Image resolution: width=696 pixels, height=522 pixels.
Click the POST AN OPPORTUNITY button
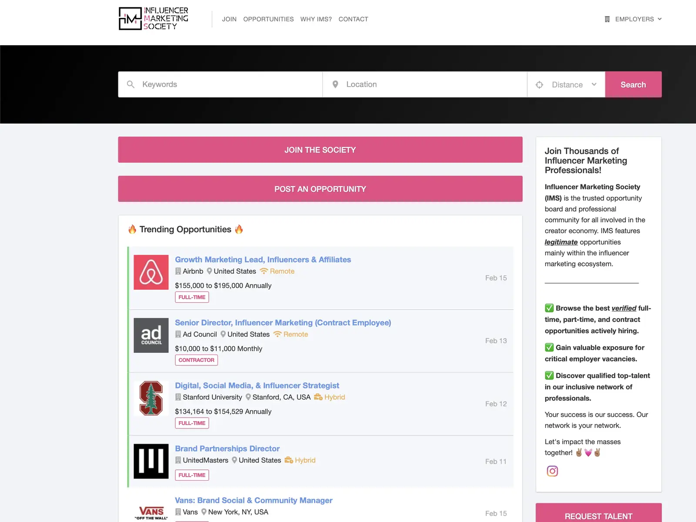point(320,189)
